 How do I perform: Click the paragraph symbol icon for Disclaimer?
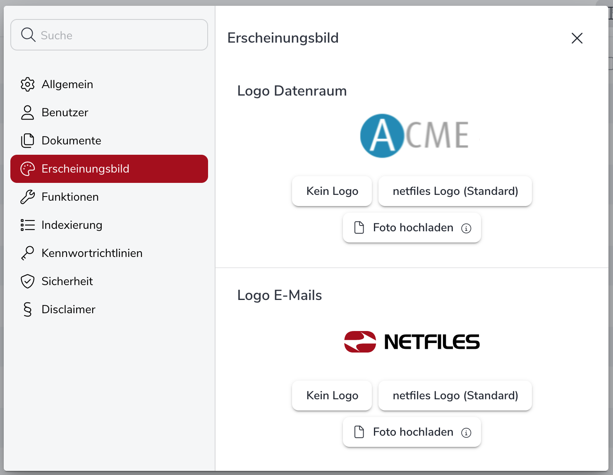[27, 309]
